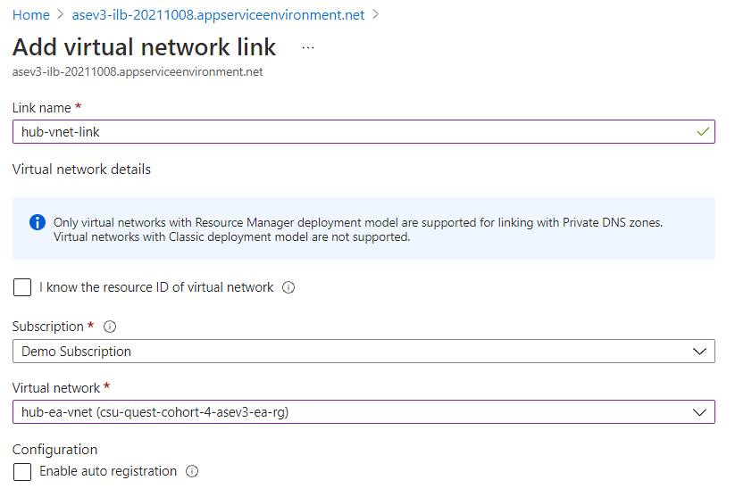Expand Subscription list via chevron arrow
The image size is (735, 497).
[699, 352]
